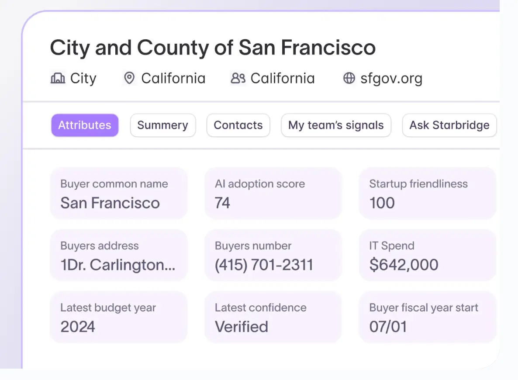Click the location pin icon
The height and width of the screenshot is (380, 518).
(x=129, y=78)
